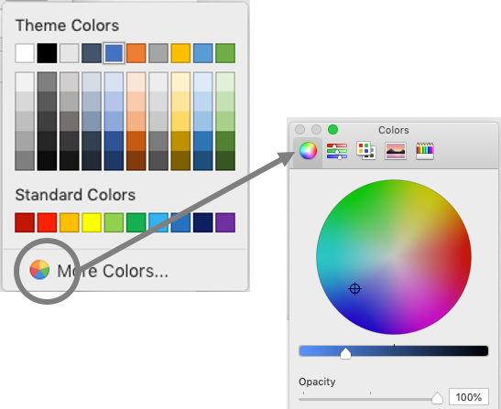Choose the yellow standard color swatch

click(92, 222)
